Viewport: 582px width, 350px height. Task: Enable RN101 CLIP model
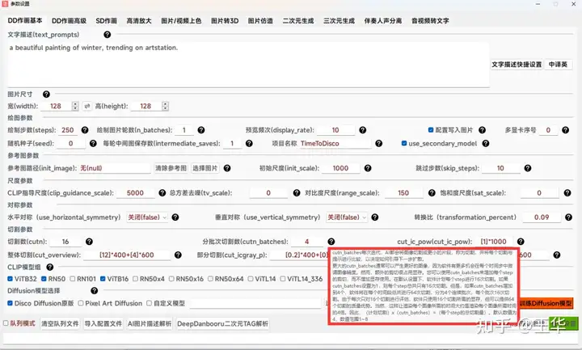(x=73, y=279)
